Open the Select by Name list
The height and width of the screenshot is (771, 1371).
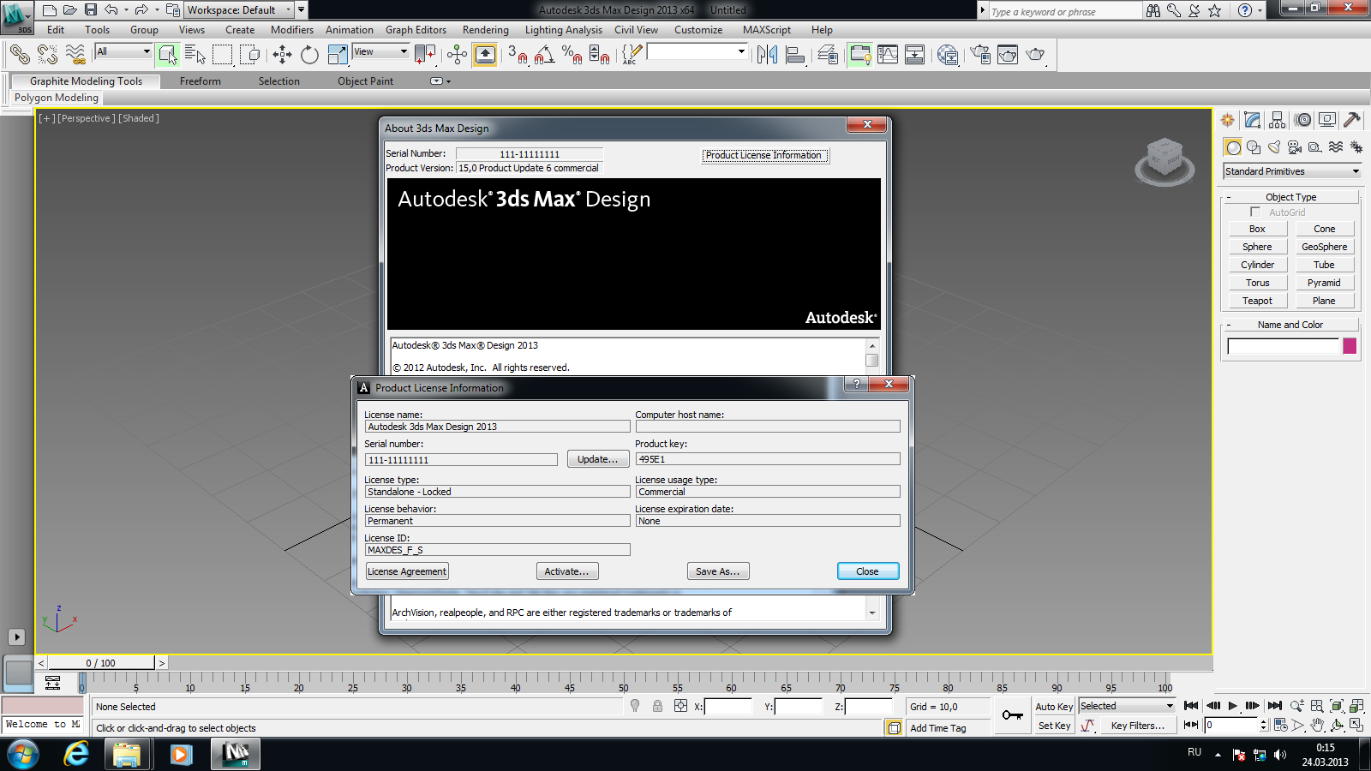coord(195,55)
